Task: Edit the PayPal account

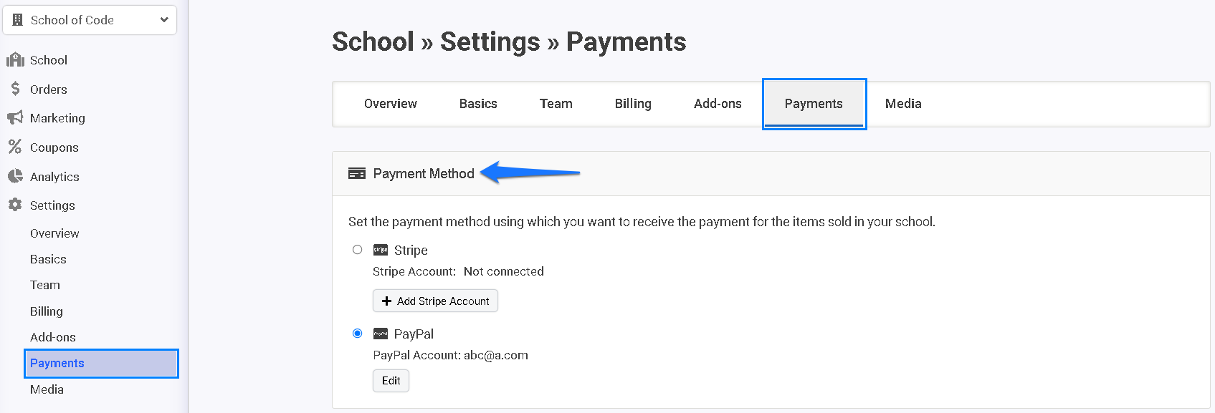Action: click(391, 381)
